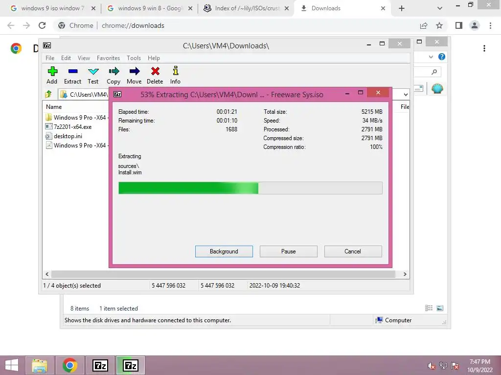This screenshot has height=375, width=501.
Task: Open the Downloads page more actions menu
Action: click(x=484, y=48)
